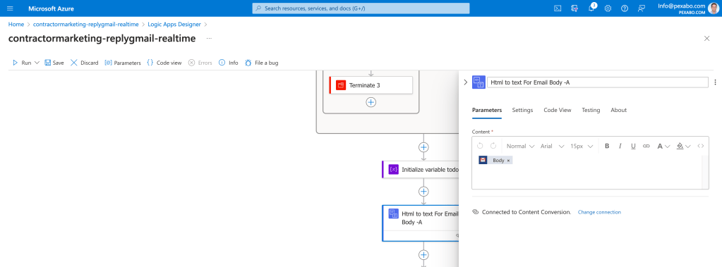Select Initialize variable todo action card
722x267 pixels.
(421, 169)
